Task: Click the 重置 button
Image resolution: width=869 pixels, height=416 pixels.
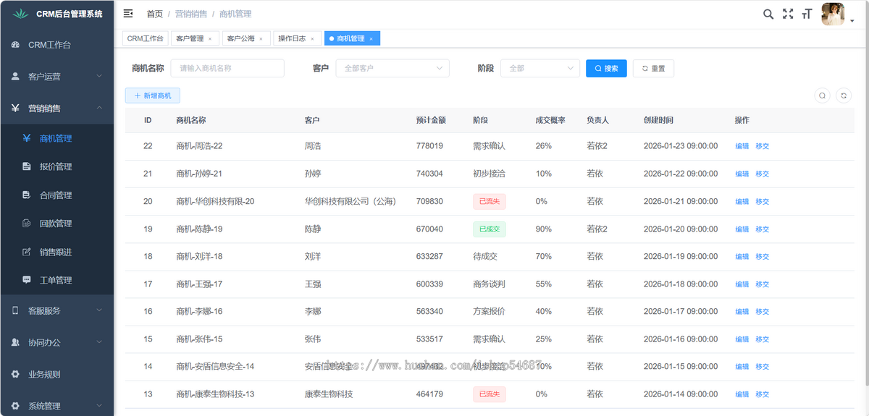Action: [653, 68]
